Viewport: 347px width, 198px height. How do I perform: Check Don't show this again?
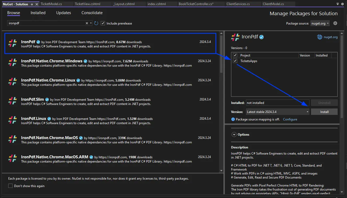(x=10, y=186)
